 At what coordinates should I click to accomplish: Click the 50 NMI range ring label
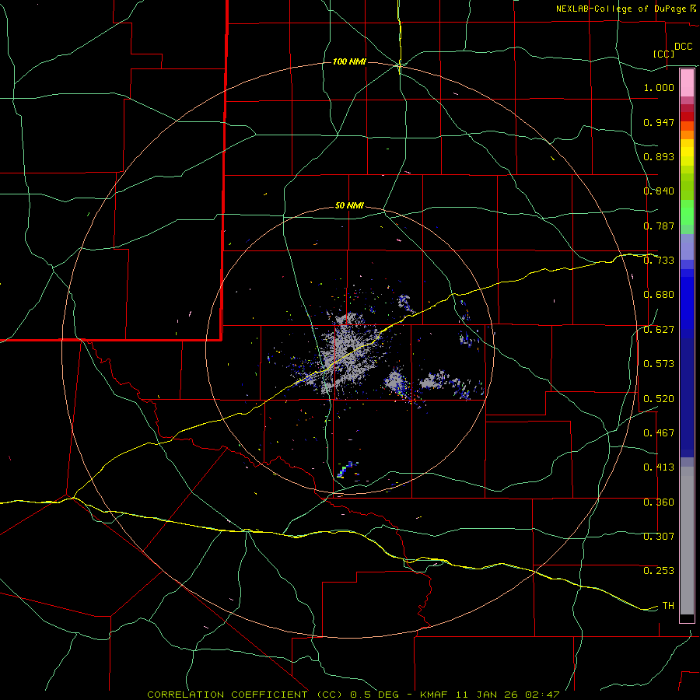(x=349, y=206)
